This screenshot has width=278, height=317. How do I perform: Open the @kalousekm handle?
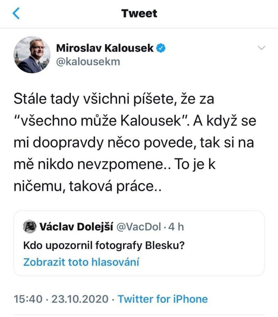coord(88,62)
